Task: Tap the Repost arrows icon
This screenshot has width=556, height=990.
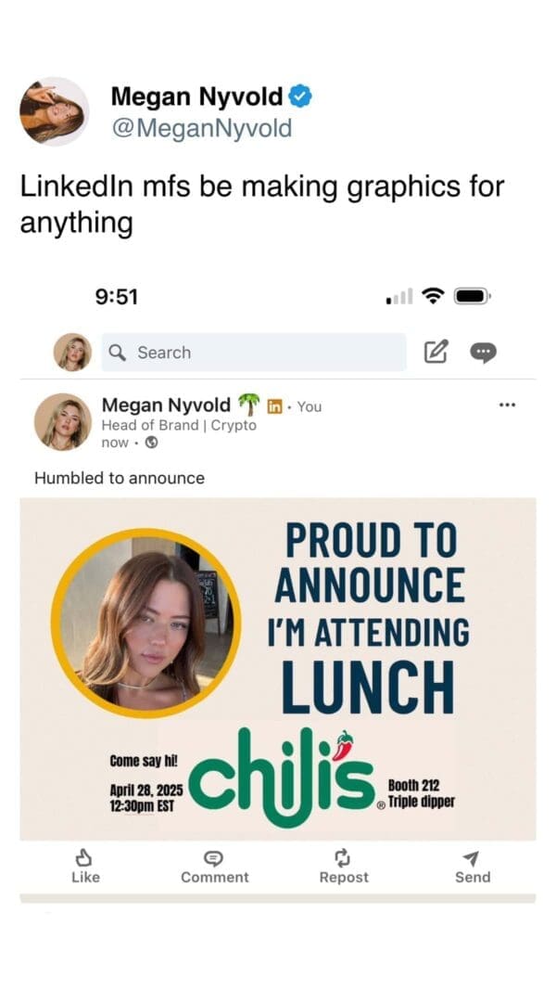Action: [x=344, y=857]
